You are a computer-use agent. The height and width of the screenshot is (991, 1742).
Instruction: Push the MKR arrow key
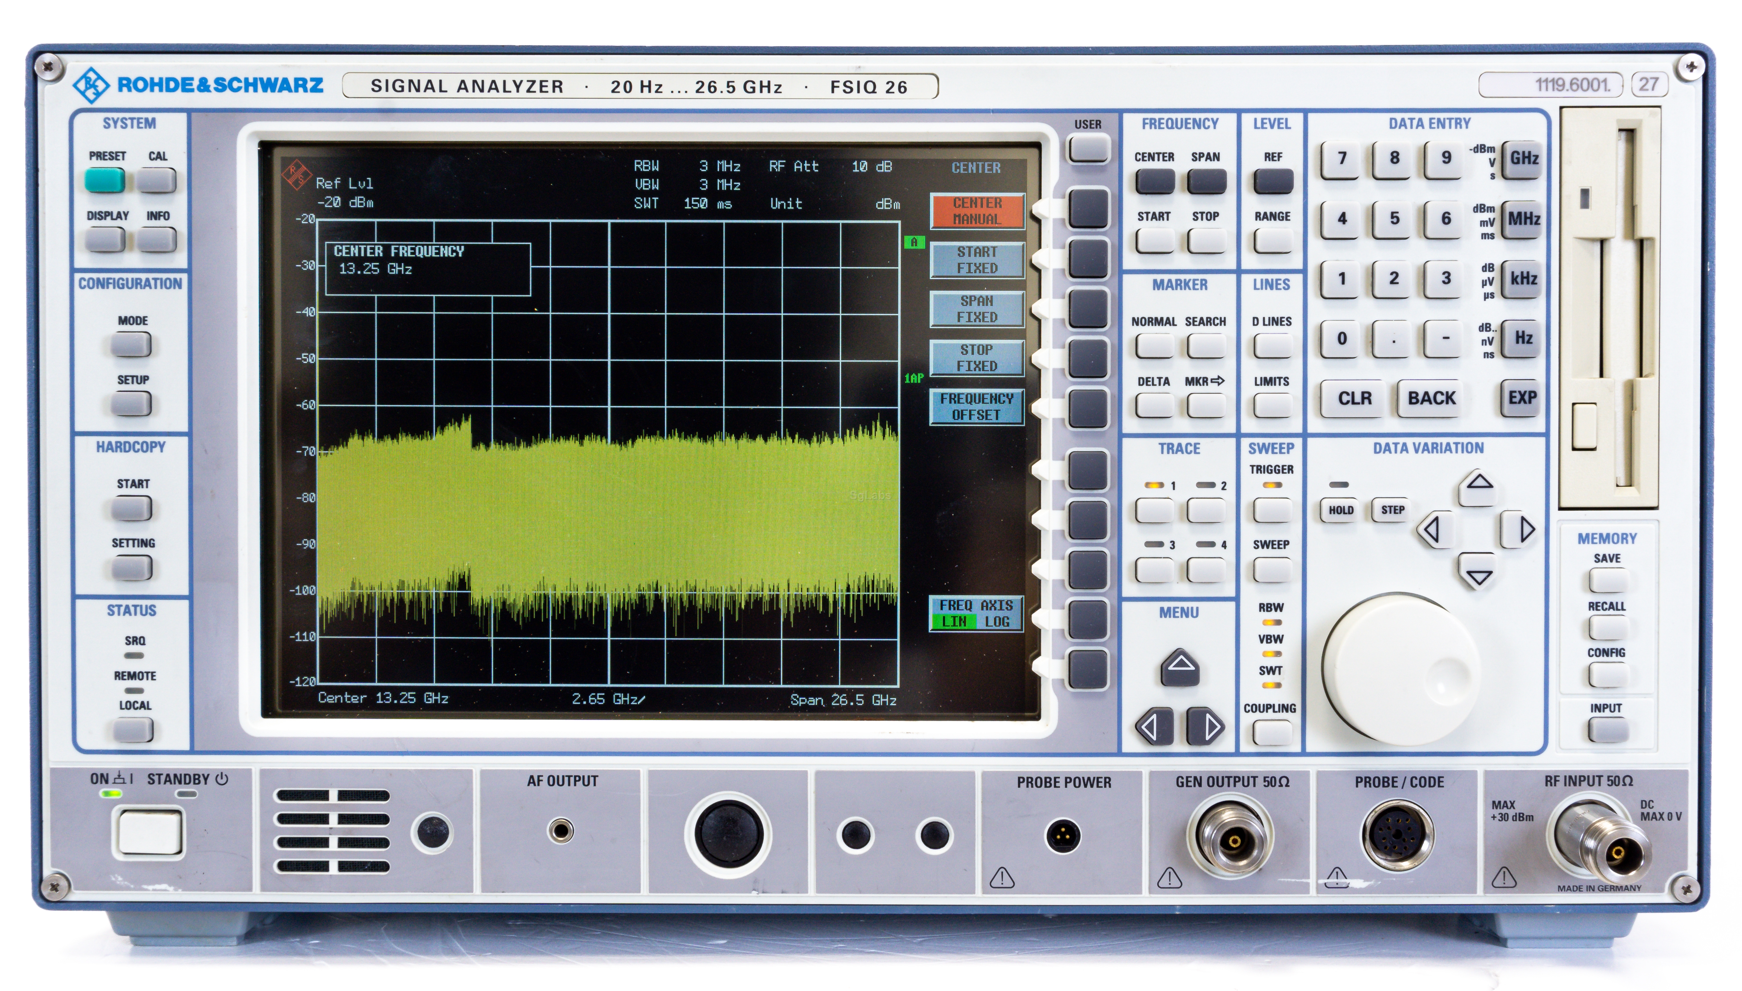click(1206, 406)
